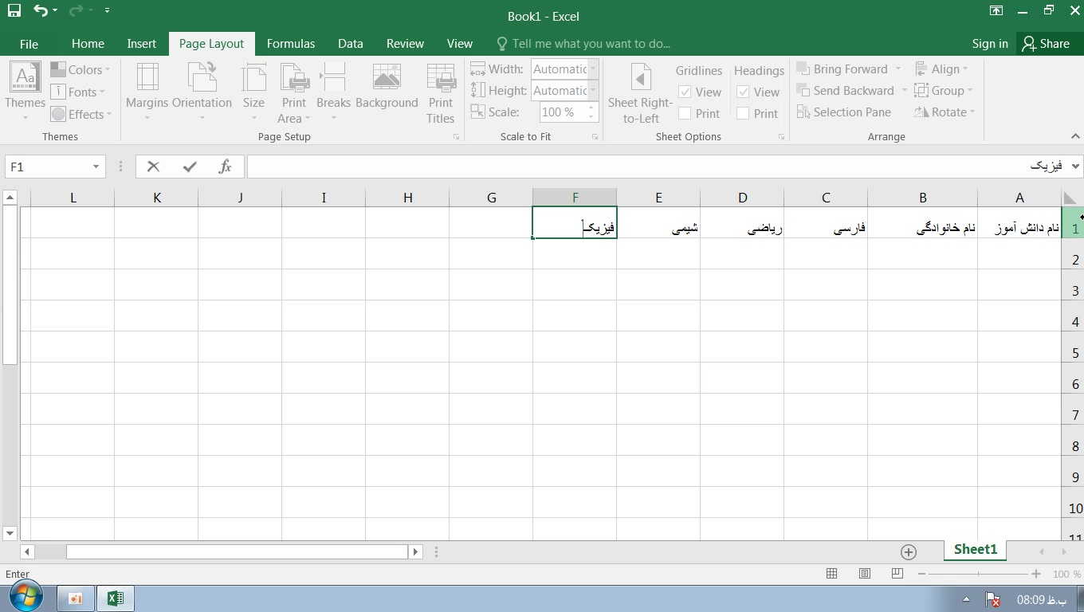Switch to Normal view in status bar
This screenshot has width=1084, height=612.
click(831, 574)
